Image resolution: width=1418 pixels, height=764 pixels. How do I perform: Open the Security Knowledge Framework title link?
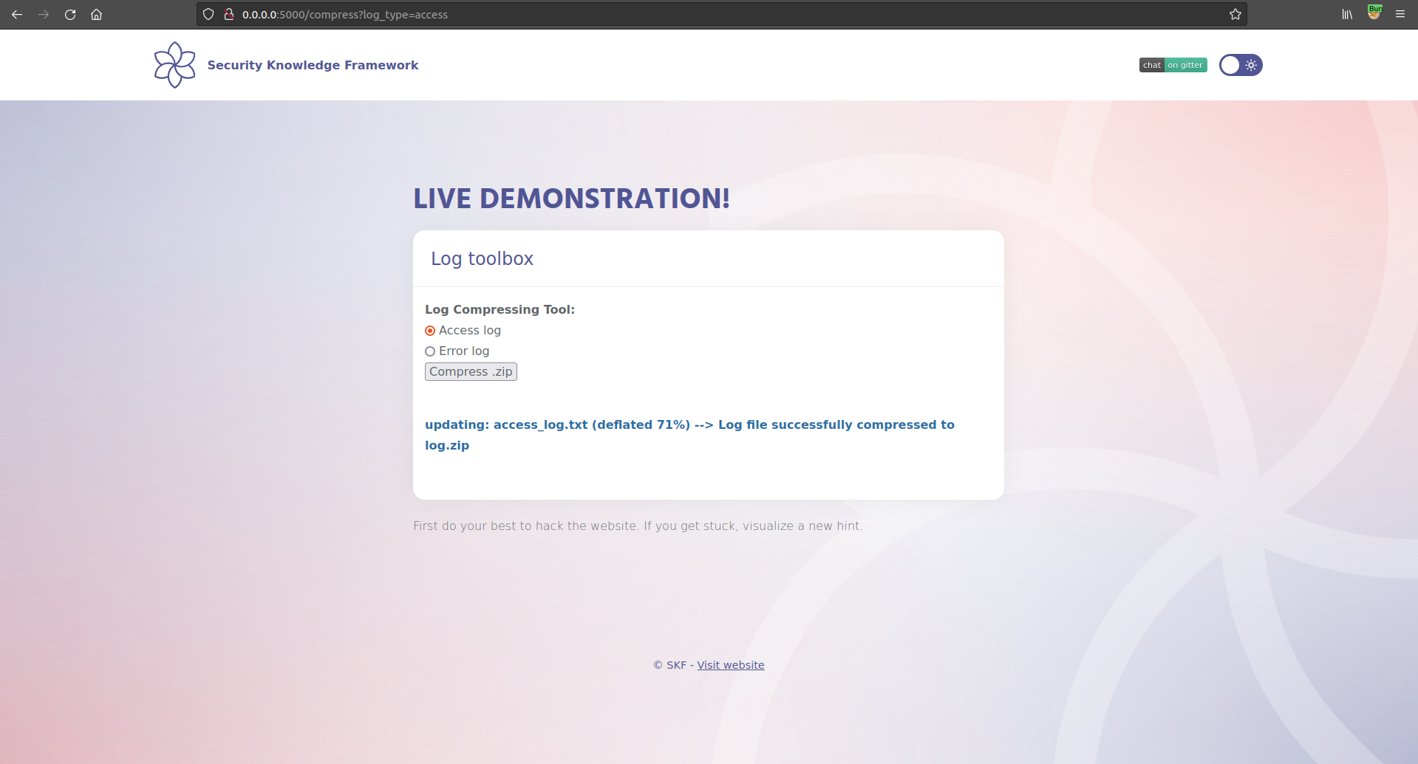(x=313, y=65)
